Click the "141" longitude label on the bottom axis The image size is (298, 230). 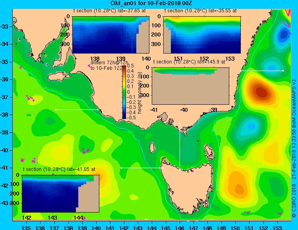coord(110,228)
